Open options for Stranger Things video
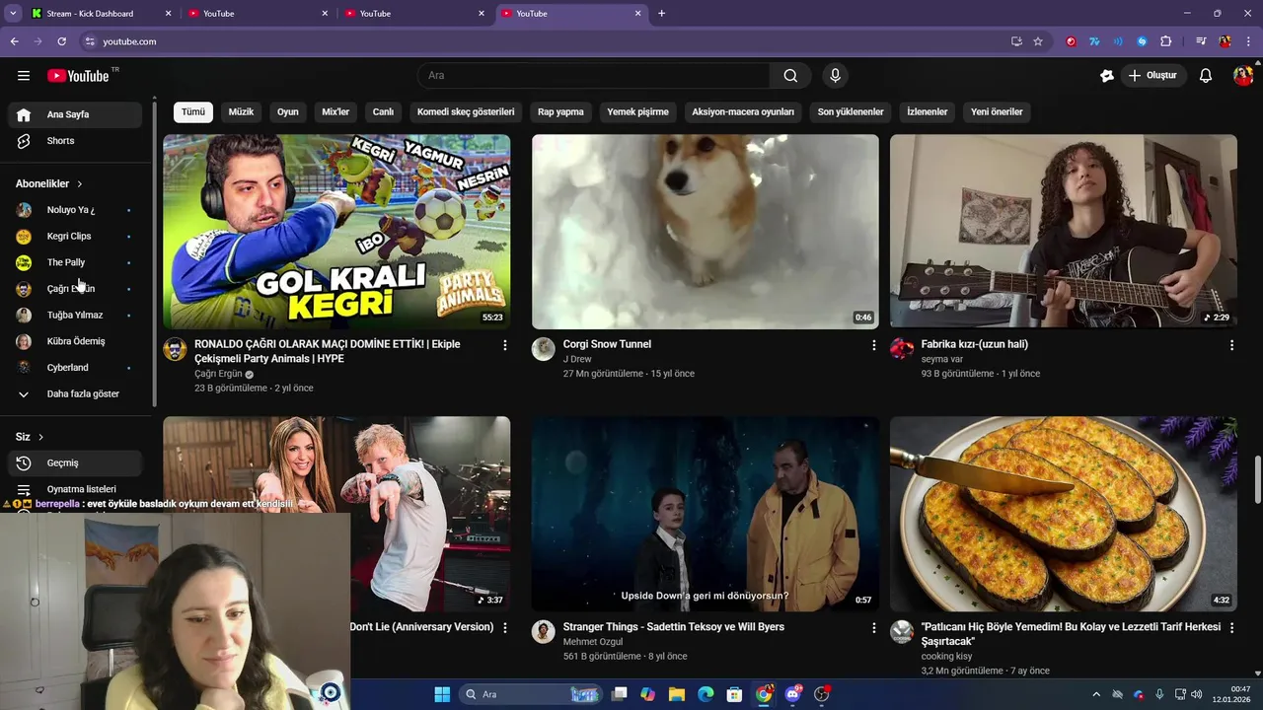 click(873, 628)
